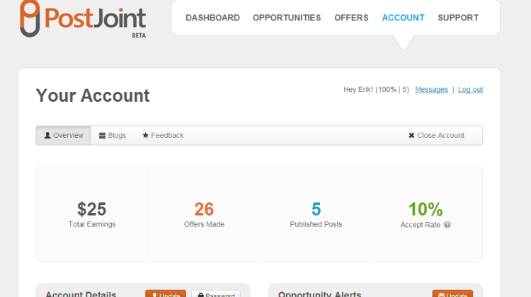Viewport: 531px width, 297px height.
Task: Open the Support page
Action: pyautogui.click(x=458, y=18)
